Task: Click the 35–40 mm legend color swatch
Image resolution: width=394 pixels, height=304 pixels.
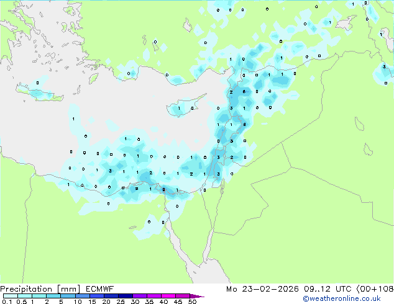Action: 153,296
